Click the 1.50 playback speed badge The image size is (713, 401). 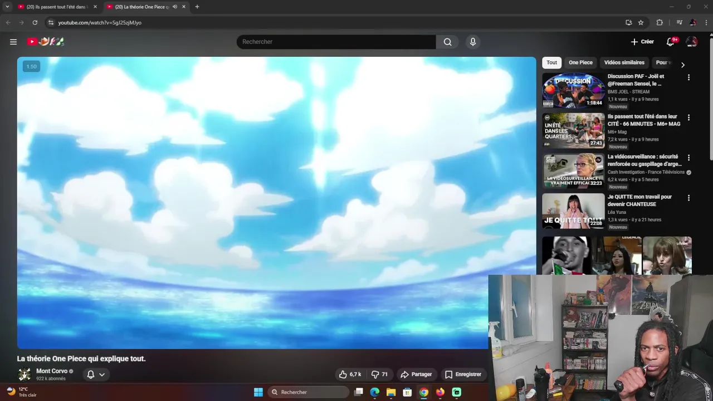click(31, 66)
